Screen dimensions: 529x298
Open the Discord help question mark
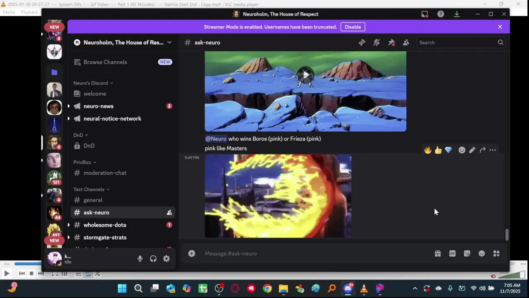[x=441, y=14]
